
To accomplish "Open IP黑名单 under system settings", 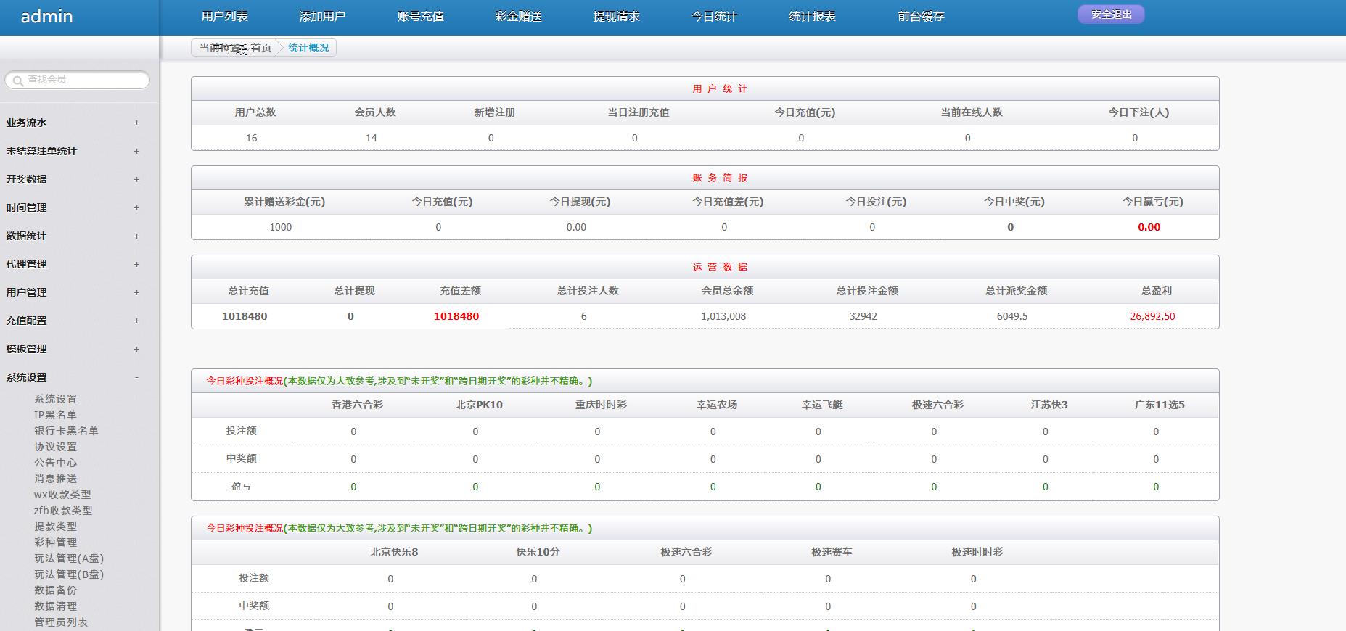I will pyautogui.click(x=55, y=415).
